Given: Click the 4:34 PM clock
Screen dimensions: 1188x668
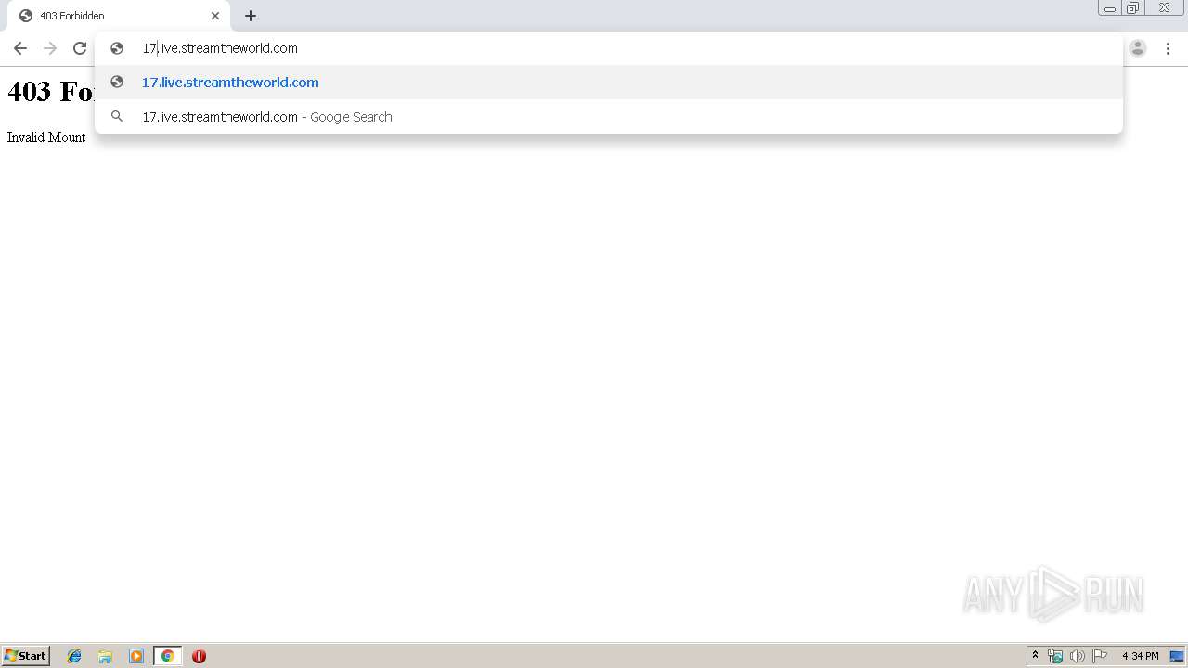Looking at the screenshot, I should [x=1141, y=656].
